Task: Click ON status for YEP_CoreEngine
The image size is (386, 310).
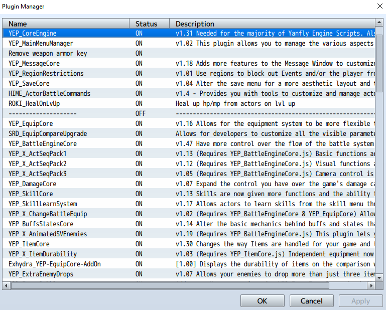Action: 139,33
